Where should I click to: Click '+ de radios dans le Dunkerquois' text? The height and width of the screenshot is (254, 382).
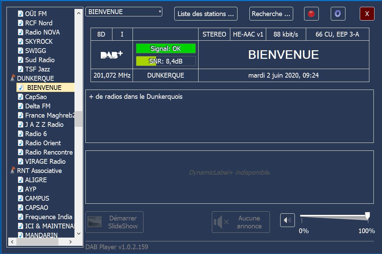point(136,97)
